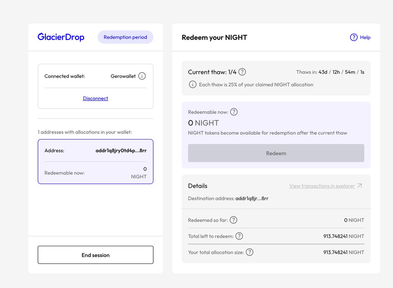Click the destination address addr1q8jr...8rr
The height and width of the screenshot is (288, 393).
tap(252, 198)
